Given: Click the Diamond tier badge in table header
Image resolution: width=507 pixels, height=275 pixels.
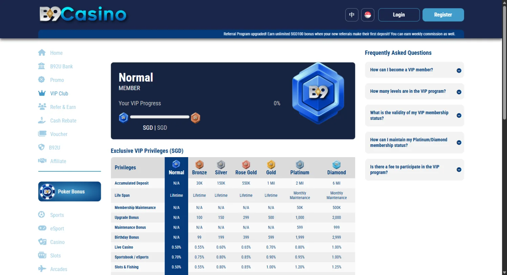Looking at the screenshot, I should pyautogui.click(x=336, y=165).
